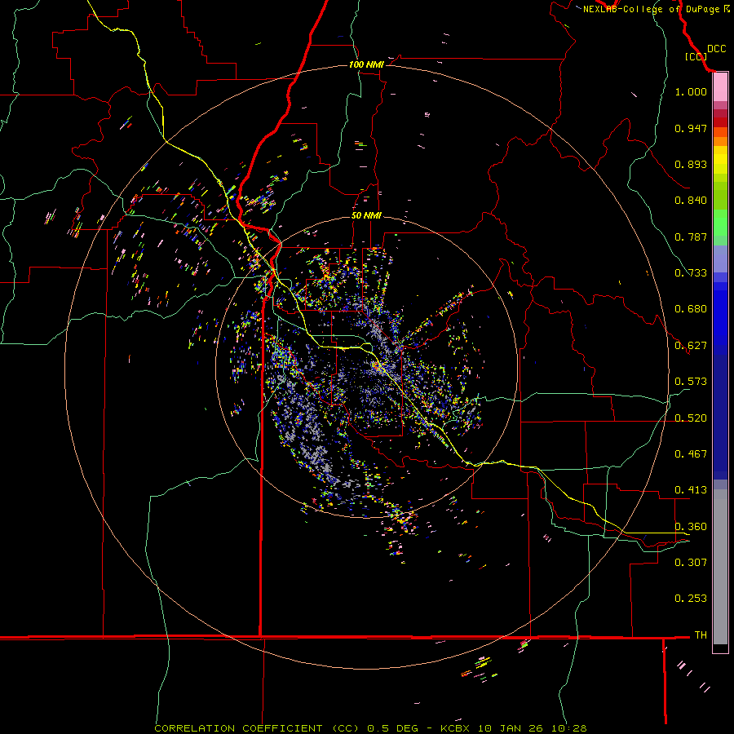Click the 0.680 scale value

(691, 309)
